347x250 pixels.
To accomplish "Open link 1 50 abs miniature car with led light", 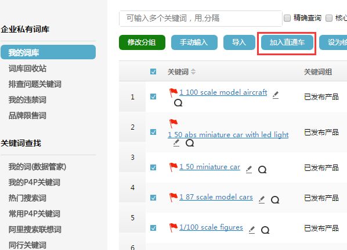I will (x=228, y=135).
